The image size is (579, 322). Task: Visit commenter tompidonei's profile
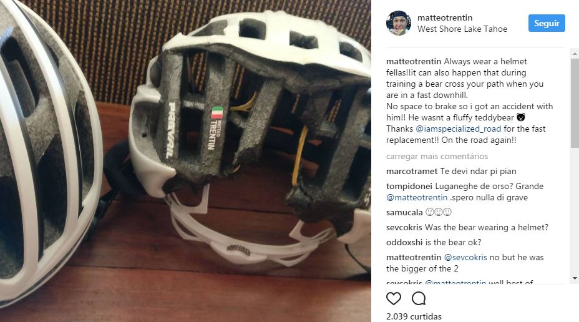[409, 186]
